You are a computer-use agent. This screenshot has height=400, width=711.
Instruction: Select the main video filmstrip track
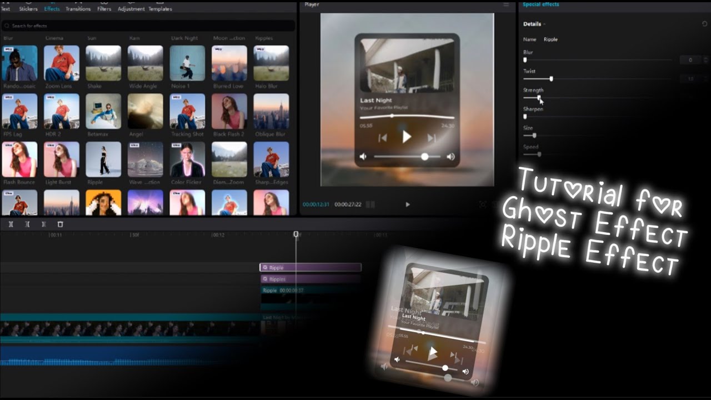(131, 329)
